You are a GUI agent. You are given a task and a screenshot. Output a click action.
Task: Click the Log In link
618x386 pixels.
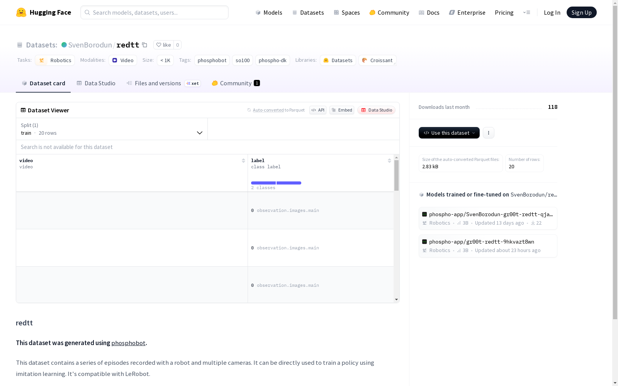coord(552,12)
